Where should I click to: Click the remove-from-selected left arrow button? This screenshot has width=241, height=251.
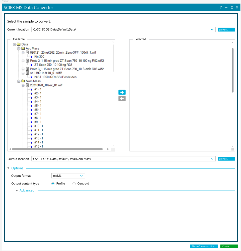(x=122, y=99)
